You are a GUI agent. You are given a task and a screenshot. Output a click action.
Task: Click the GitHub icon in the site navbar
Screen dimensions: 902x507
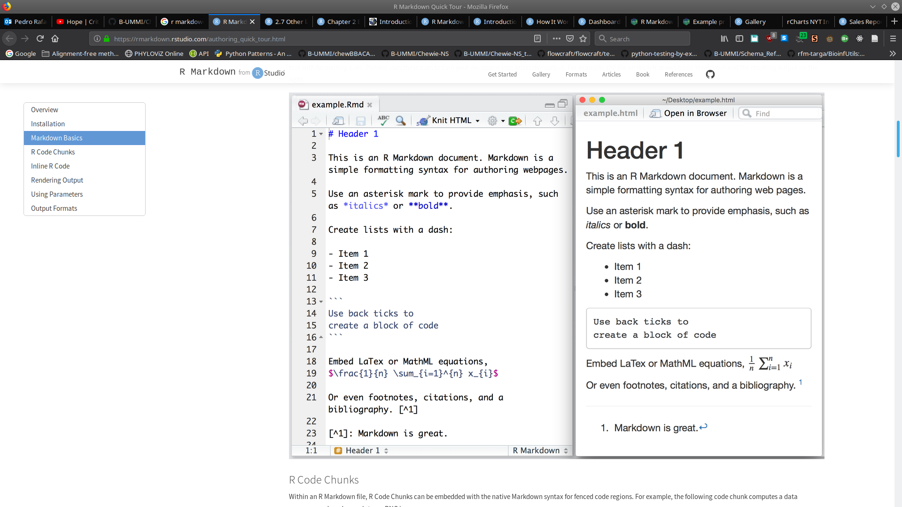click(x=710, y=74)
